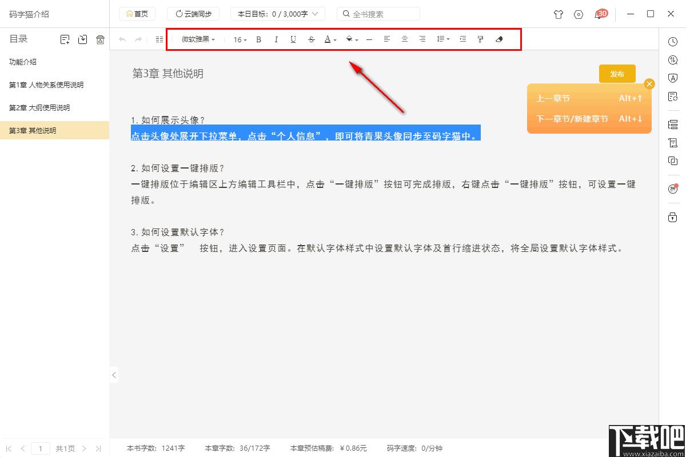Viewport: 686px width, 457px height.
Task: Toggle underline formatting (U)
Action: tap(293, 39)
